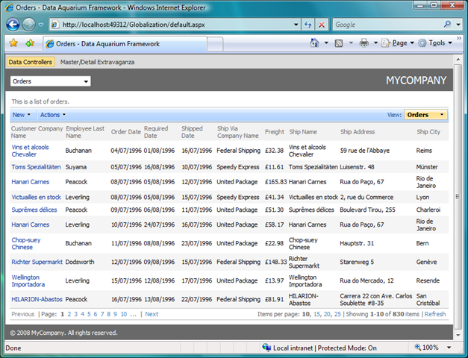Sort by Order Date column header
This screenshot has width=468, height=358.
click(125, 132)
